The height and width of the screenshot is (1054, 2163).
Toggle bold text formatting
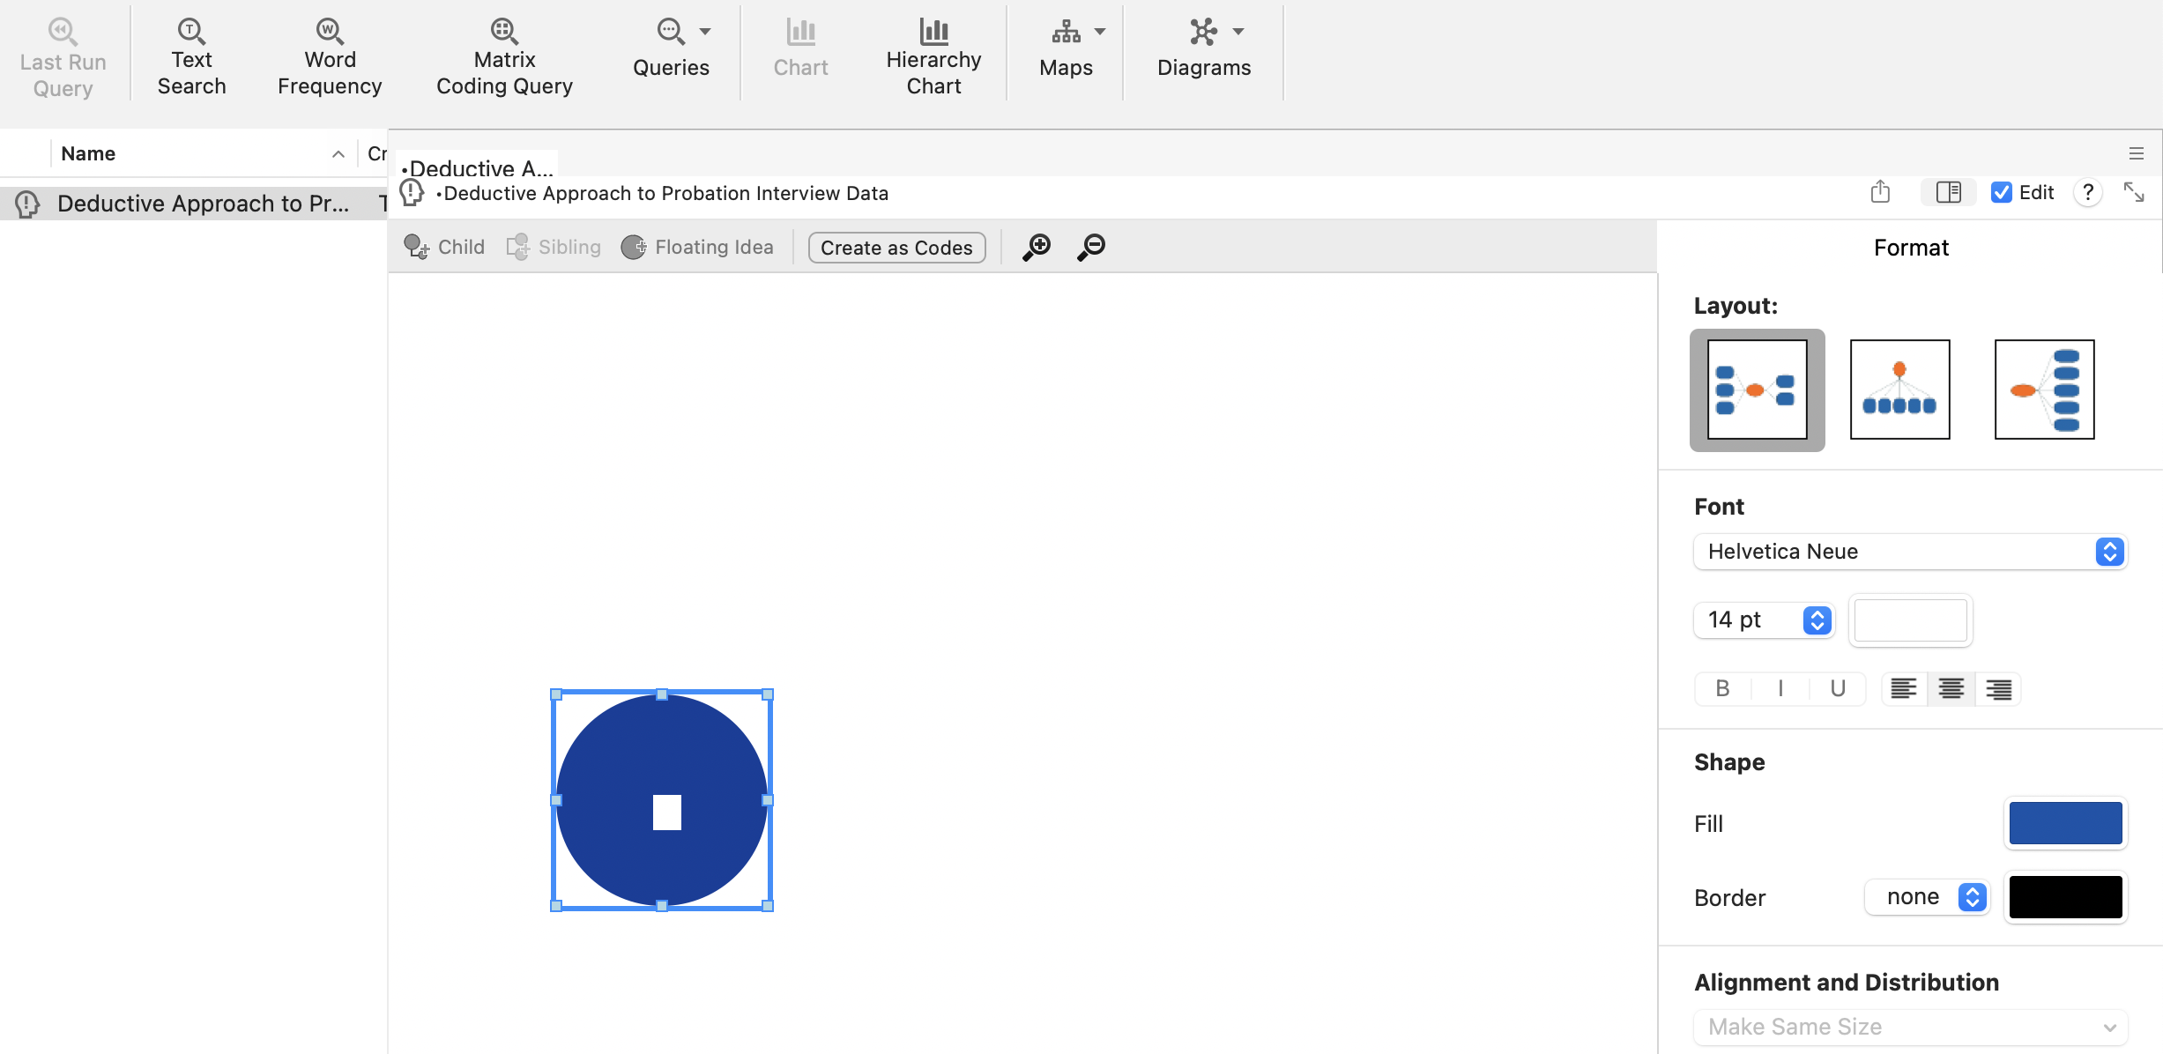tap(1722, 688)
